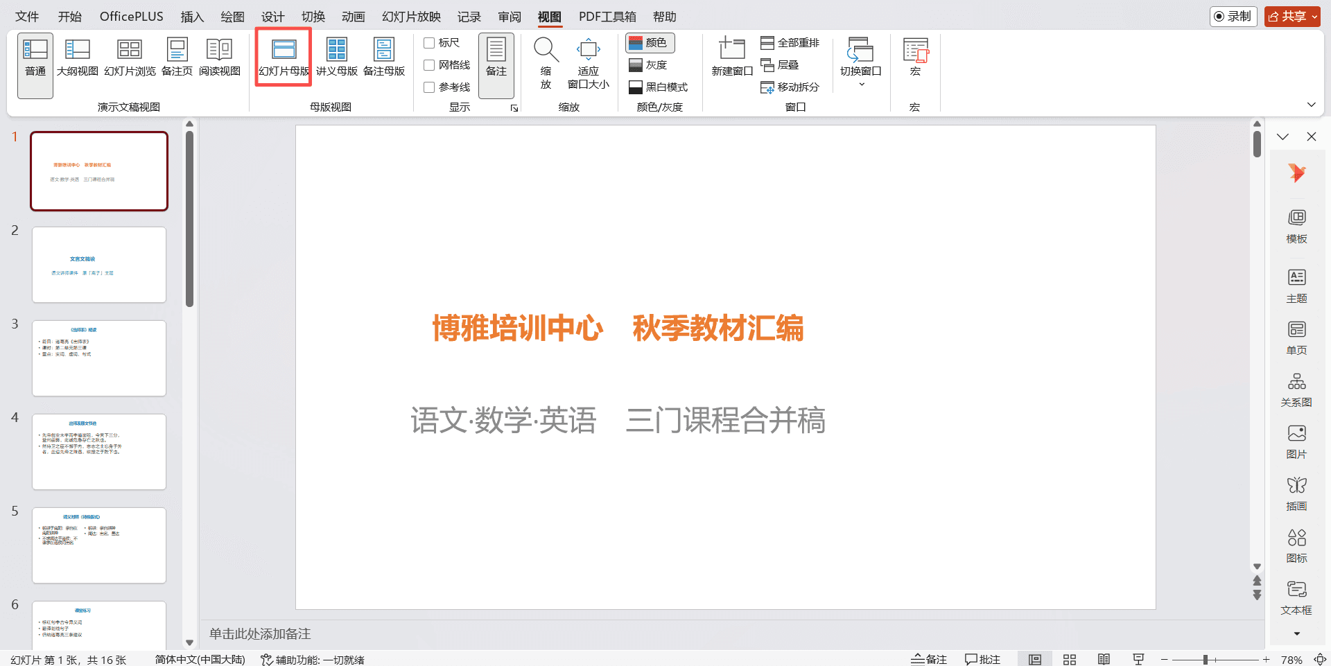Viewport: 1331px width, 666px height.
Task: Switch to Home (开始) tab
Action: pyautogui.click(x=69, y=17)
